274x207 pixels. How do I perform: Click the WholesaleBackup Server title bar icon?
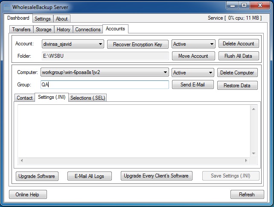pos(7,7)
